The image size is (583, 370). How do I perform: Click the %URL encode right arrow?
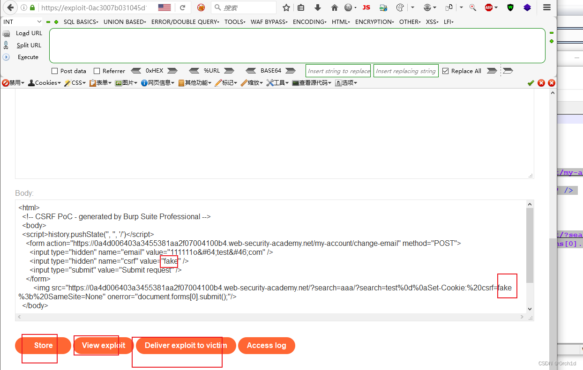pos(229,71)
